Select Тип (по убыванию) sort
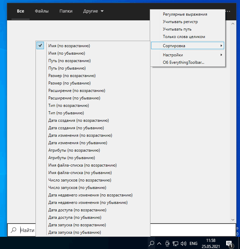This screenshot has width=240, height=249. [x=93, y=113]
